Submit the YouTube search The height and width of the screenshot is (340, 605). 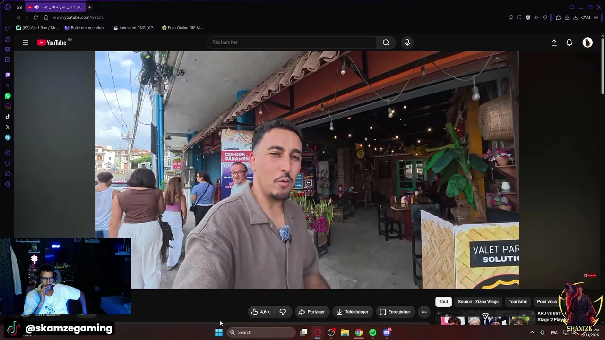tap(386, 42)
